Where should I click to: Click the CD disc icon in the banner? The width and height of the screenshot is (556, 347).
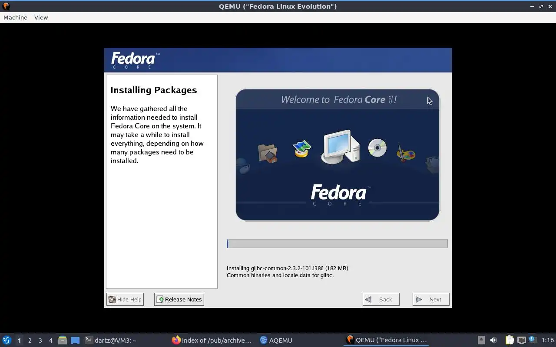click(x=377, y=147)
